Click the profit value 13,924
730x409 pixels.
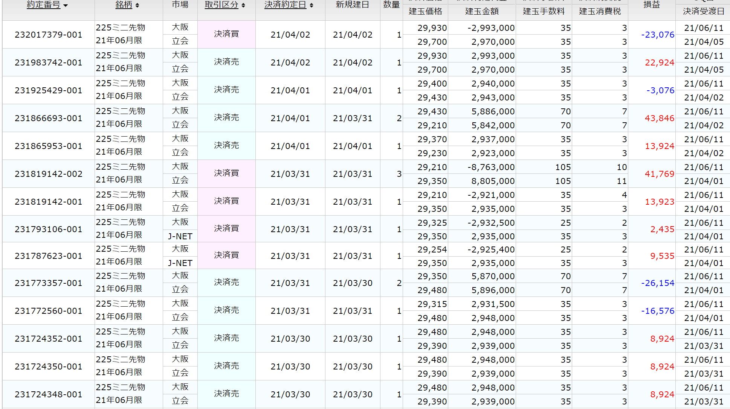(660, 146)
